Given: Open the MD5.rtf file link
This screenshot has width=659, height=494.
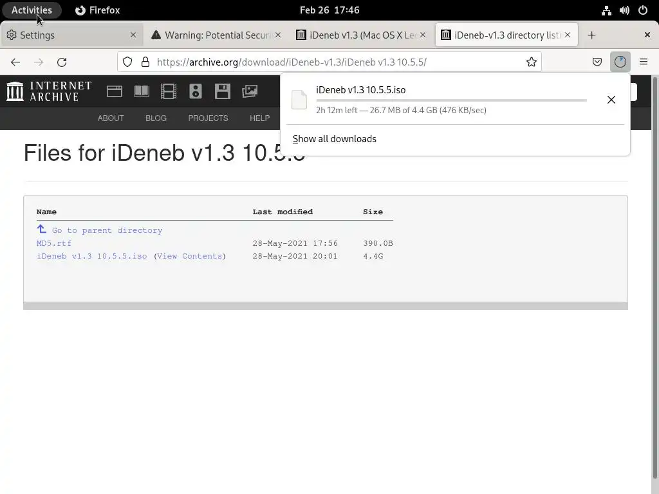Looking at the screenshot, I should pyautogui.click(x=54, y=243).
